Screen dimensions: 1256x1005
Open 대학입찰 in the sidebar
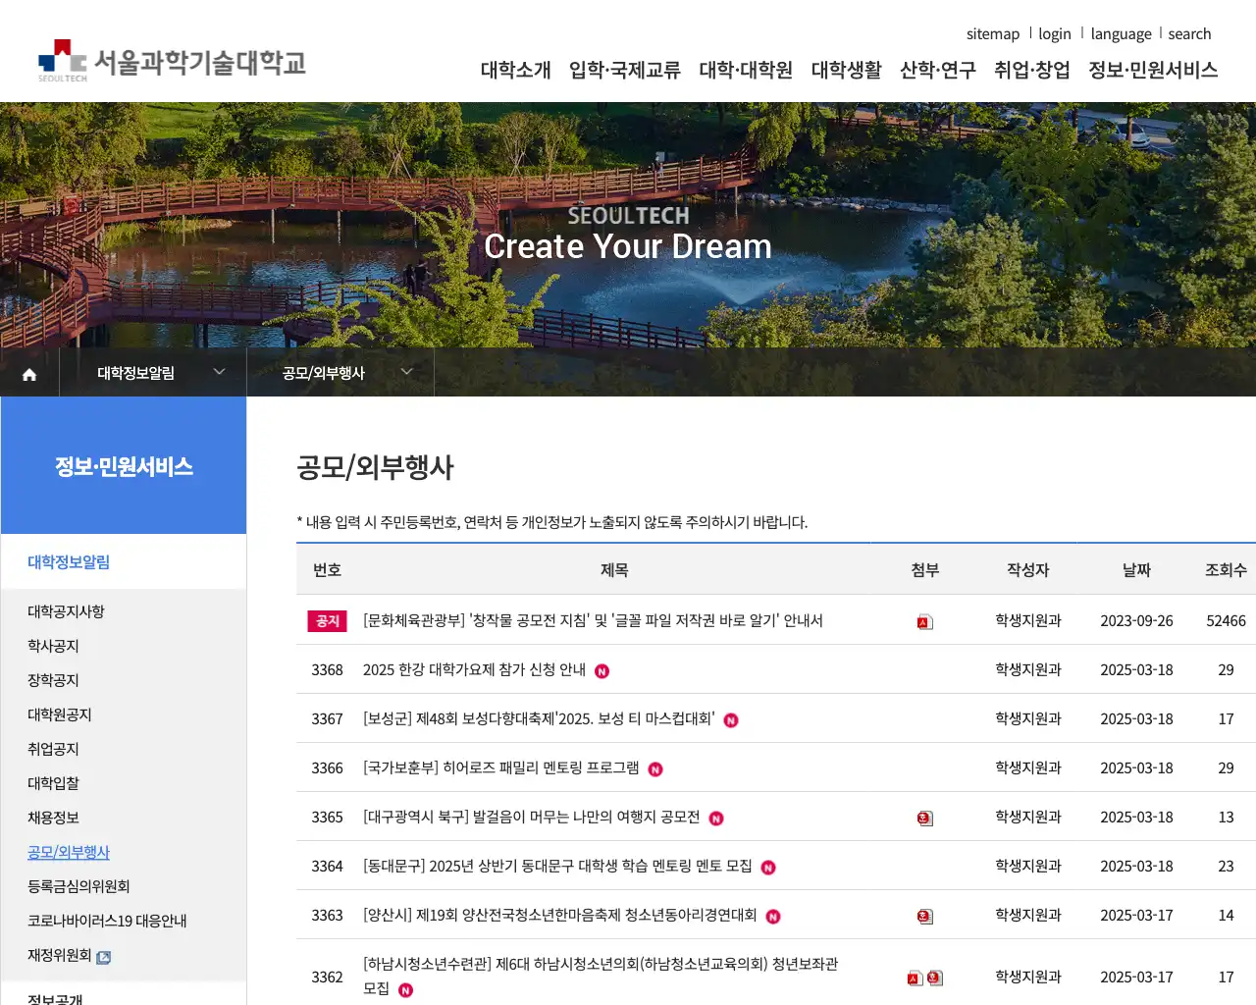pos(53,783)
